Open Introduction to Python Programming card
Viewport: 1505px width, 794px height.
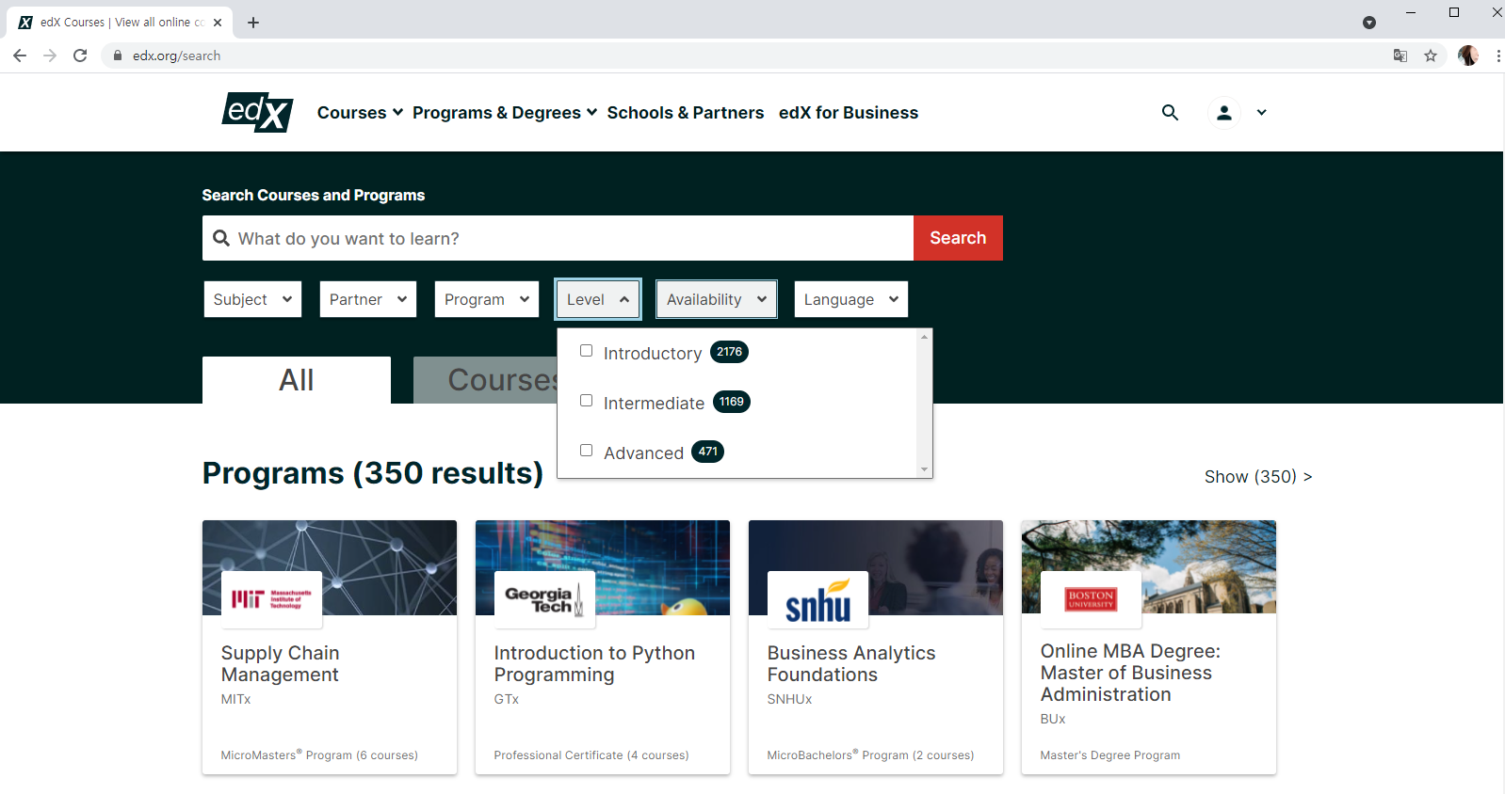[603, 647]
